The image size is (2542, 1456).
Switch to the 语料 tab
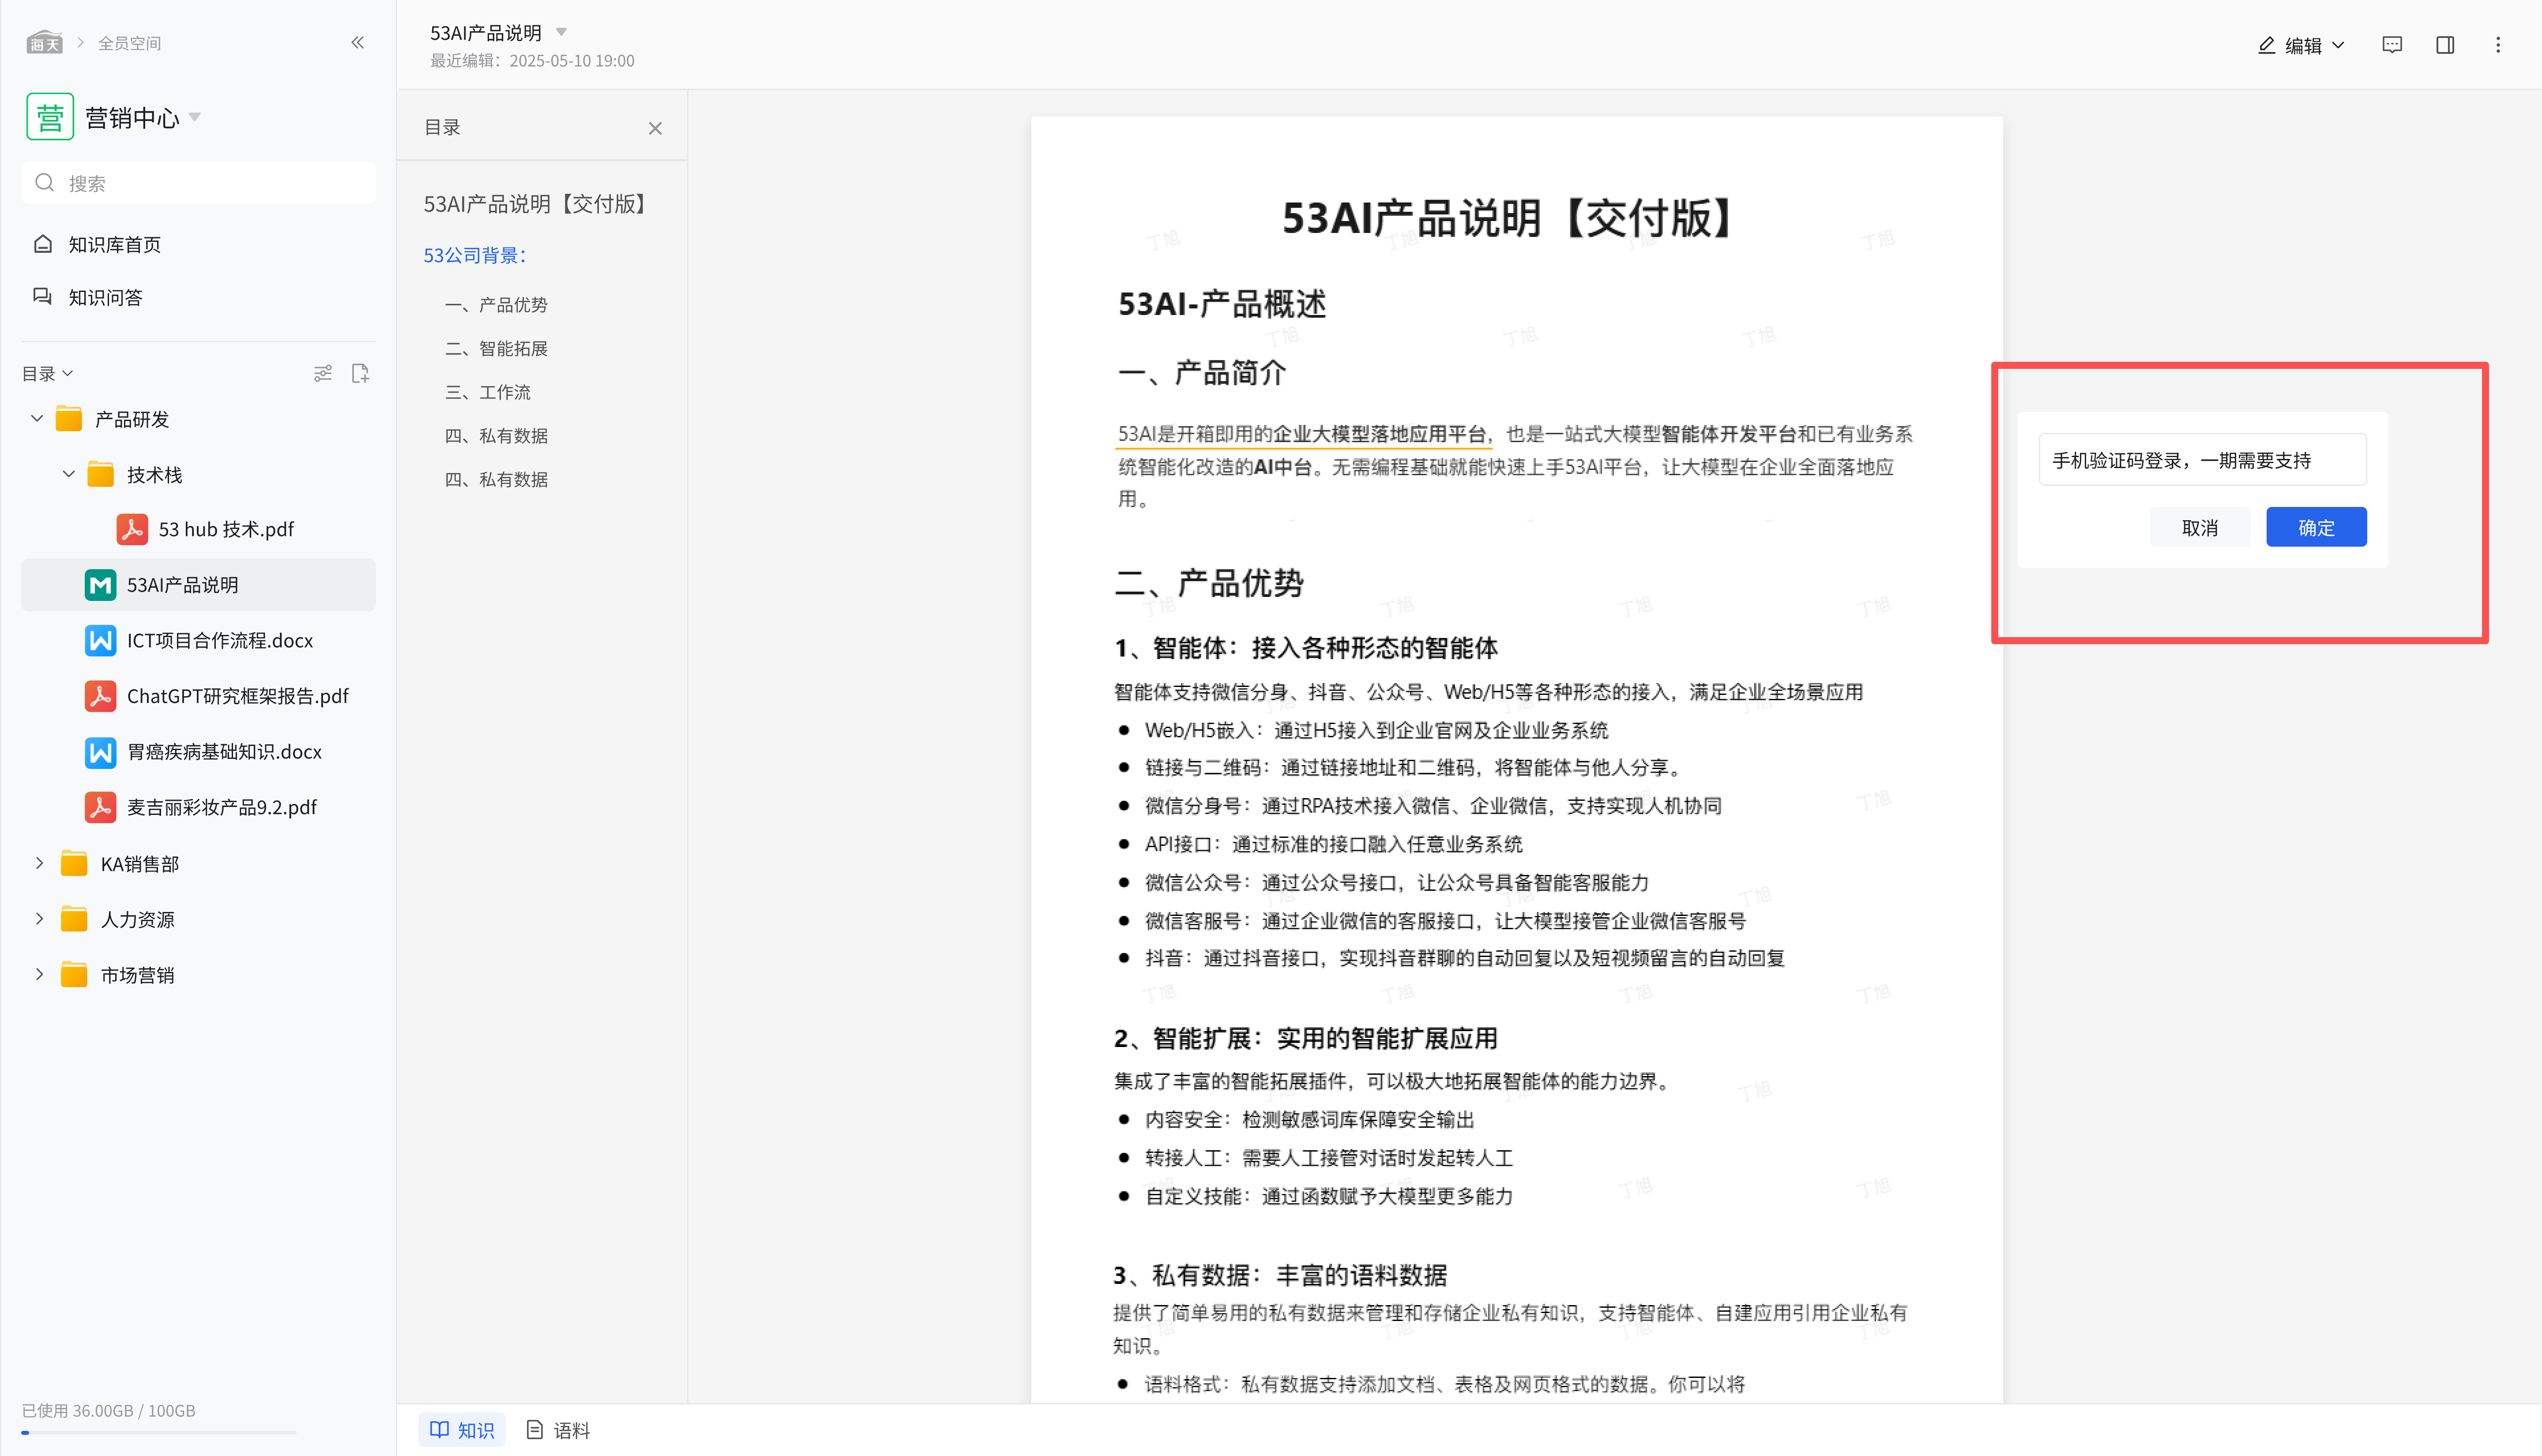[x=559, y=1430]
